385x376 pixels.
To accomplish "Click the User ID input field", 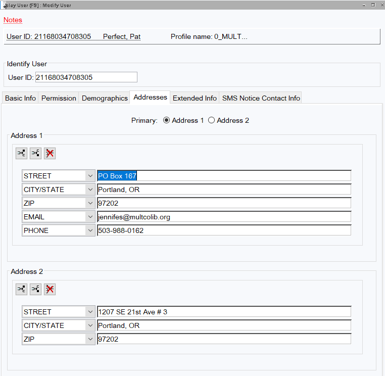I will pyautogui.click(x=86, y=77).
